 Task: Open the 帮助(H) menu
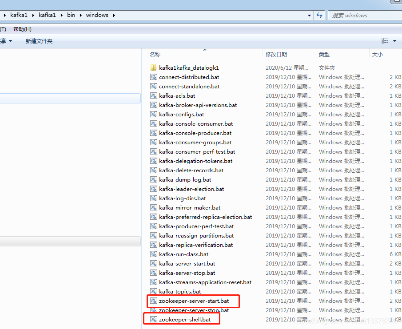(x=22, y=29)
